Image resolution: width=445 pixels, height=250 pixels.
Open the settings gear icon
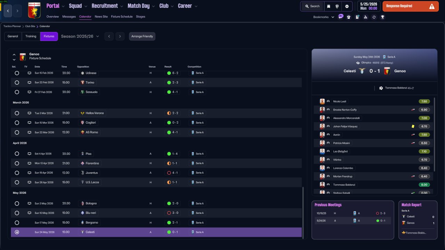(347, 6)
